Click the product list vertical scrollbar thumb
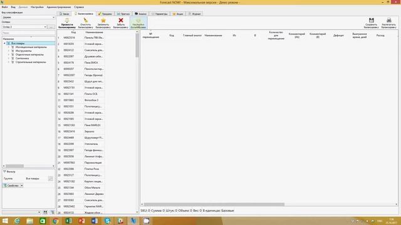This screenshot has height=225, width=401. coord(137,46)
